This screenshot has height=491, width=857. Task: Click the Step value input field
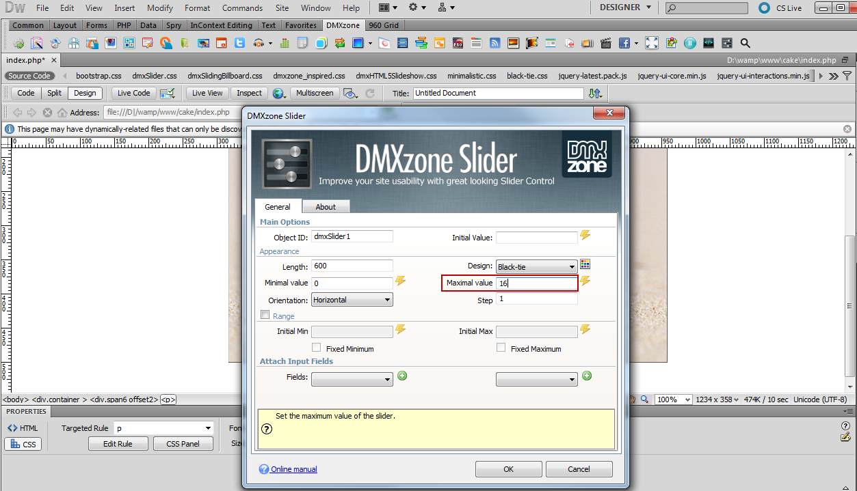pos(537,298)
